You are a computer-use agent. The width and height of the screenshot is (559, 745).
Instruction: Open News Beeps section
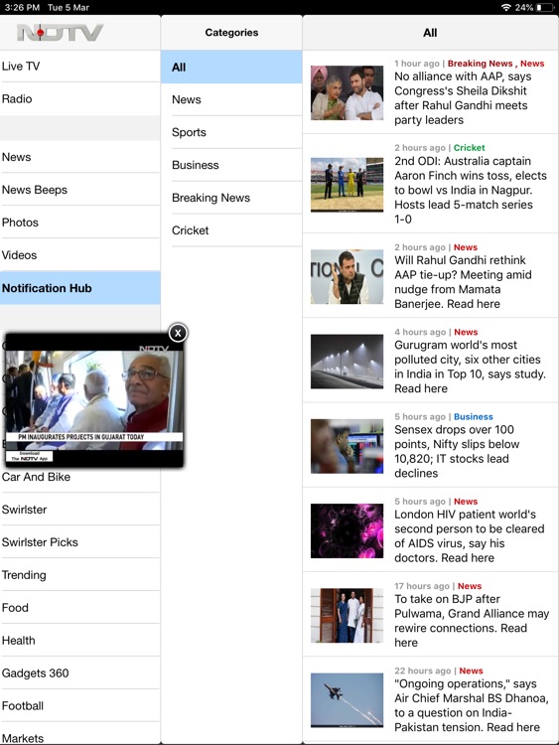click(x=79, y=190)
